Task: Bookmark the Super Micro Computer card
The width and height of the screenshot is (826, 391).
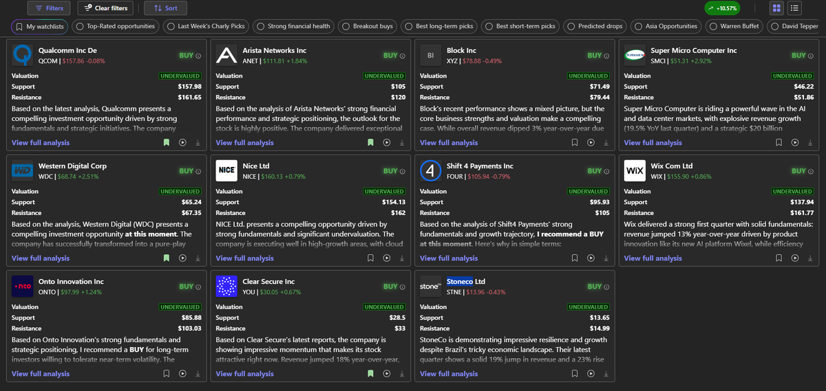Action: [x=779, y=143]
